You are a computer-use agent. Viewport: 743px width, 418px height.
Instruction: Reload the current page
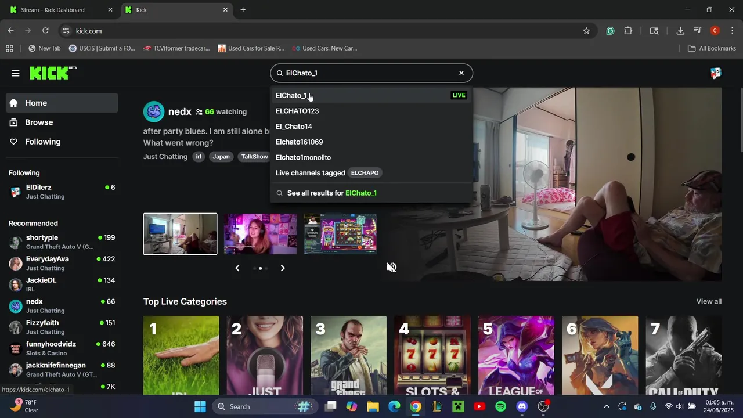(x=45, y=31)
